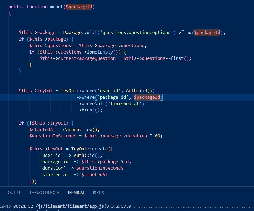Image resolution: width=254 pixels, height=211 pixels.
Task: Show the PORTS panel tab
Action: tap(98, 193)
